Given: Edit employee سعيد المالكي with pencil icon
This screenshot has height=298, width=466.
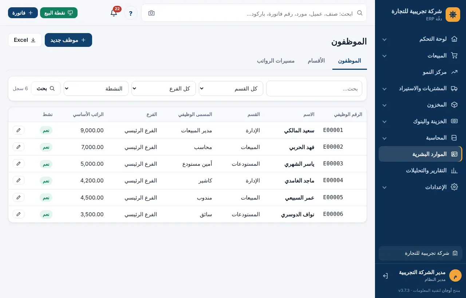Looking at the screenshot, I should pyautogui.click(x=19, y=130).
